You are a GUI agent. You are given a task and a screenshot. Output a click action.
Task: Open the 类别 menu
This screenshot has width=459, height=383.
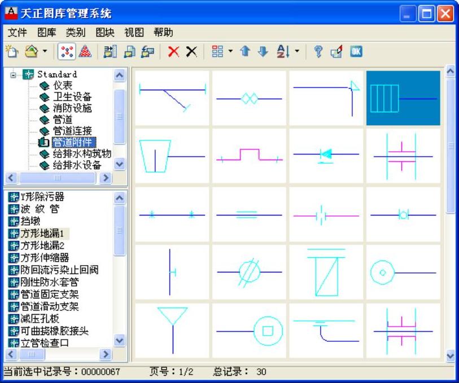pyautogui.click(x=76, y=32)
